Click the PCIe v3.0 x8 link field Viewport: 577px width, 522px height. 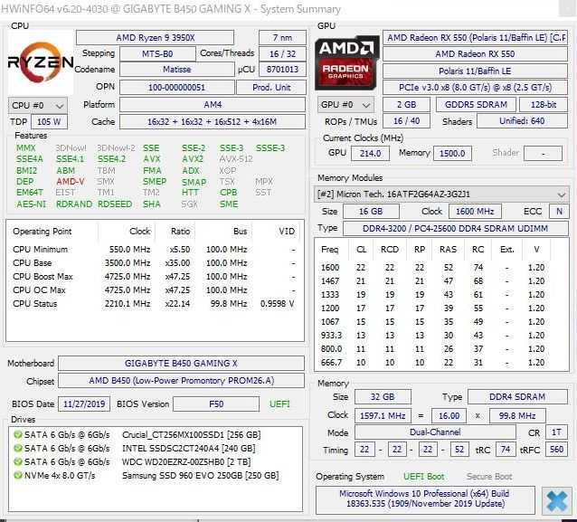pos(475,88)
